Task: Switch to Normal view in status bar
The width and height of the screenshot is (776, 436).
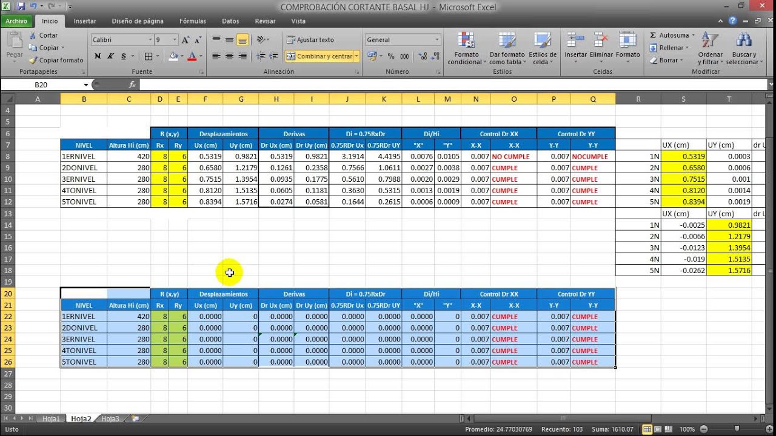Action: (647, 429)
